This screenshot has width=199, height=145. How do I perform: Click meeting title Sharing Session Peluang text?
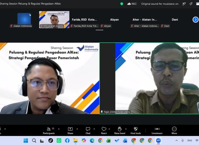tap(30, 4)
